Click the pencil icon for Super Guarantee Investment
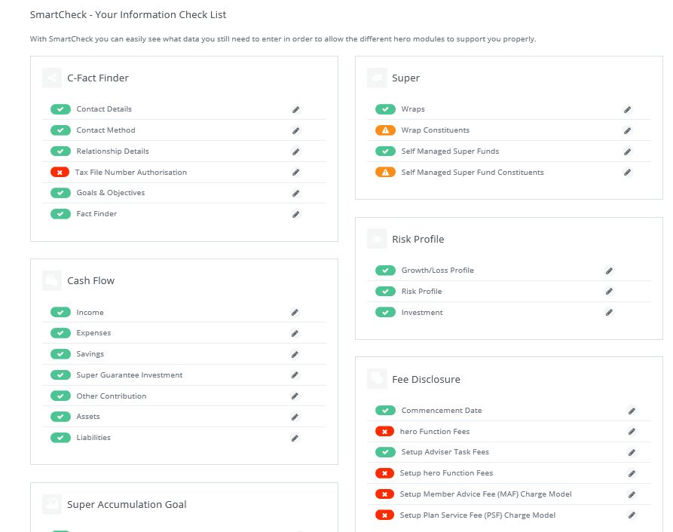This screenshot has height=532, width=673. pos(295,375)
